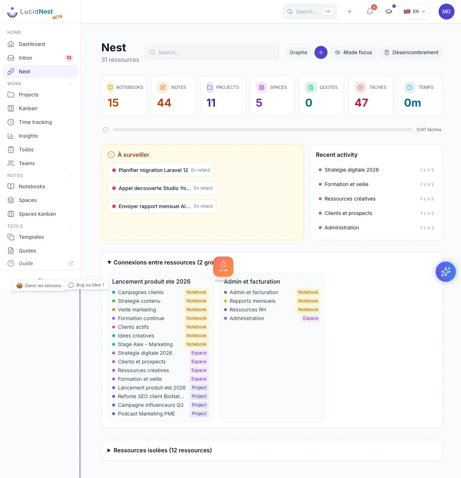Click the Projects card folder icon
Screen dimensions: 461x478
210,87
